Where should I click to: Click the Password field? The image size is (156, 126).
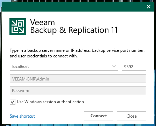tap(78, 91)
